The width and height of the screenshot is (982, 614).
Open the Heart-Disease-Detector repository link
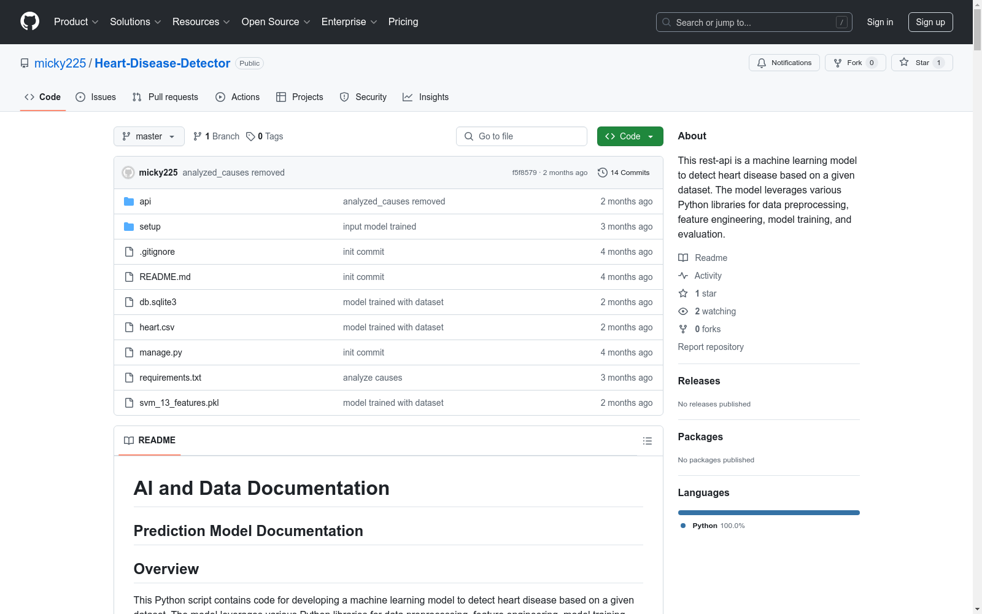163,63
